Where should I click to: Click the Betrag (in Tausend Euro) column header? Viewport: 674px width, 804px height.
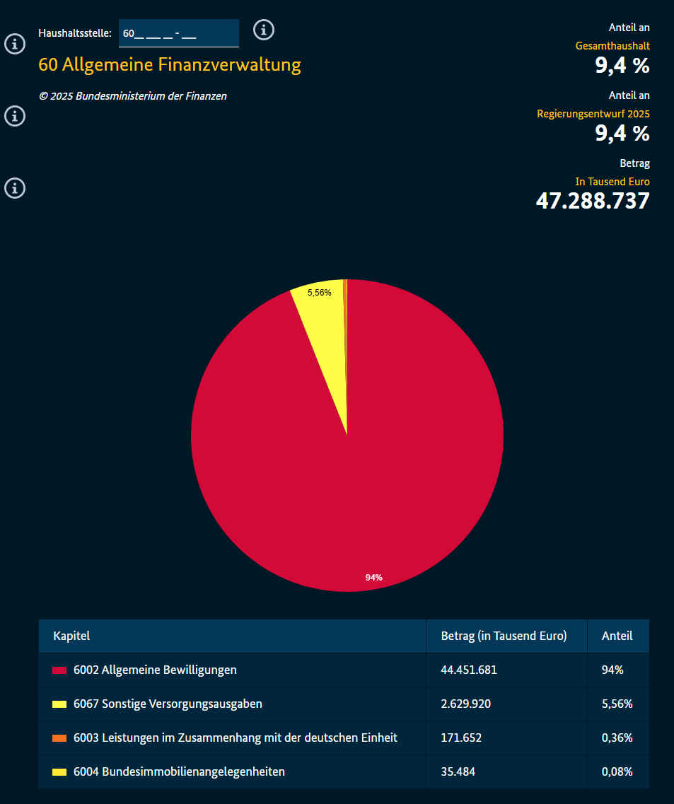click(504, 636)
